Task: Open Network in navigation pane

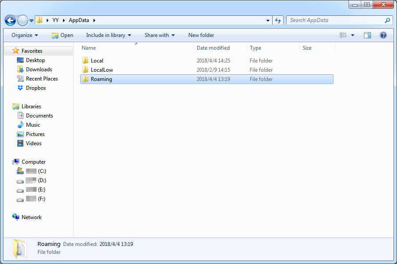Action: coord(31,217)
